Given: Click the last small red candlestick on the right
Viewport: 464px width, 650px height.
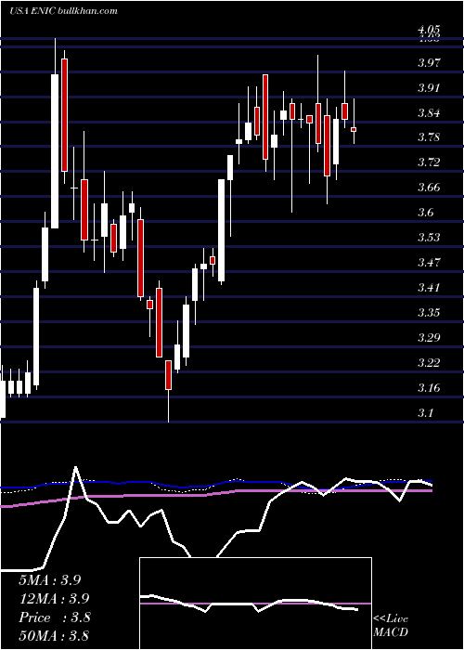Looking at the screenshot, I should pos(354,129).
